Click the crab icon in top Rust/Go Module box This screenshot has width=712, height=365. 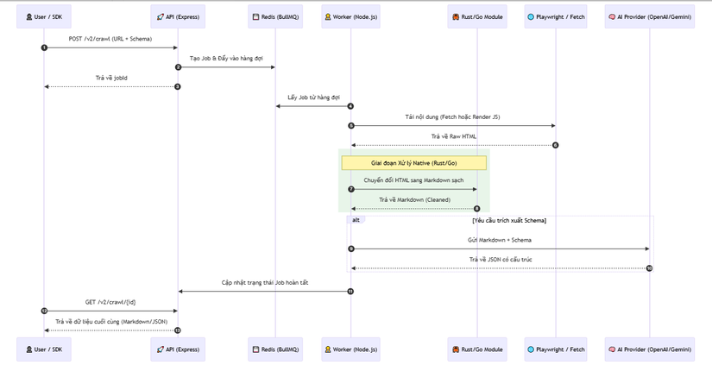click(455, 16)
